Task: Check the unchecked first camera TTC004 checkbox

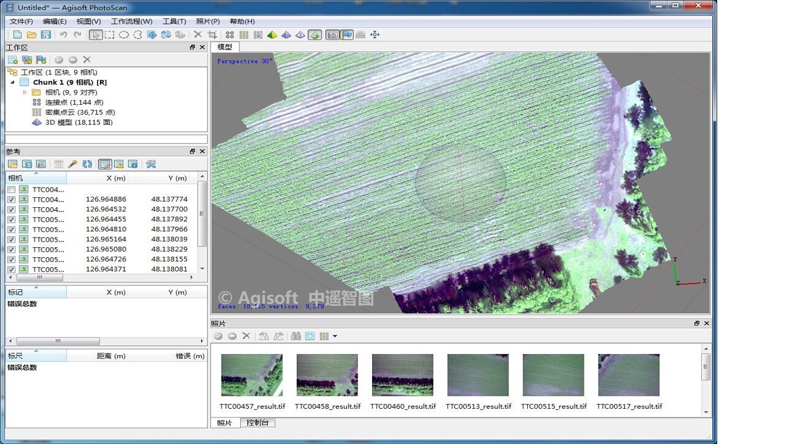Action: pos(11,190)
